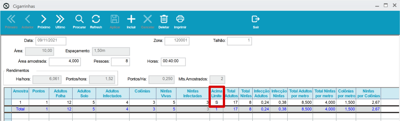The image size is (400, 121).
Task: Click the Total Ninfas por metro header
Action: point(325,93)
